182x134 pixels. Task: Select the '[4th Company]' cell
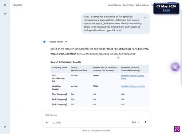click(x=59, y=100)
